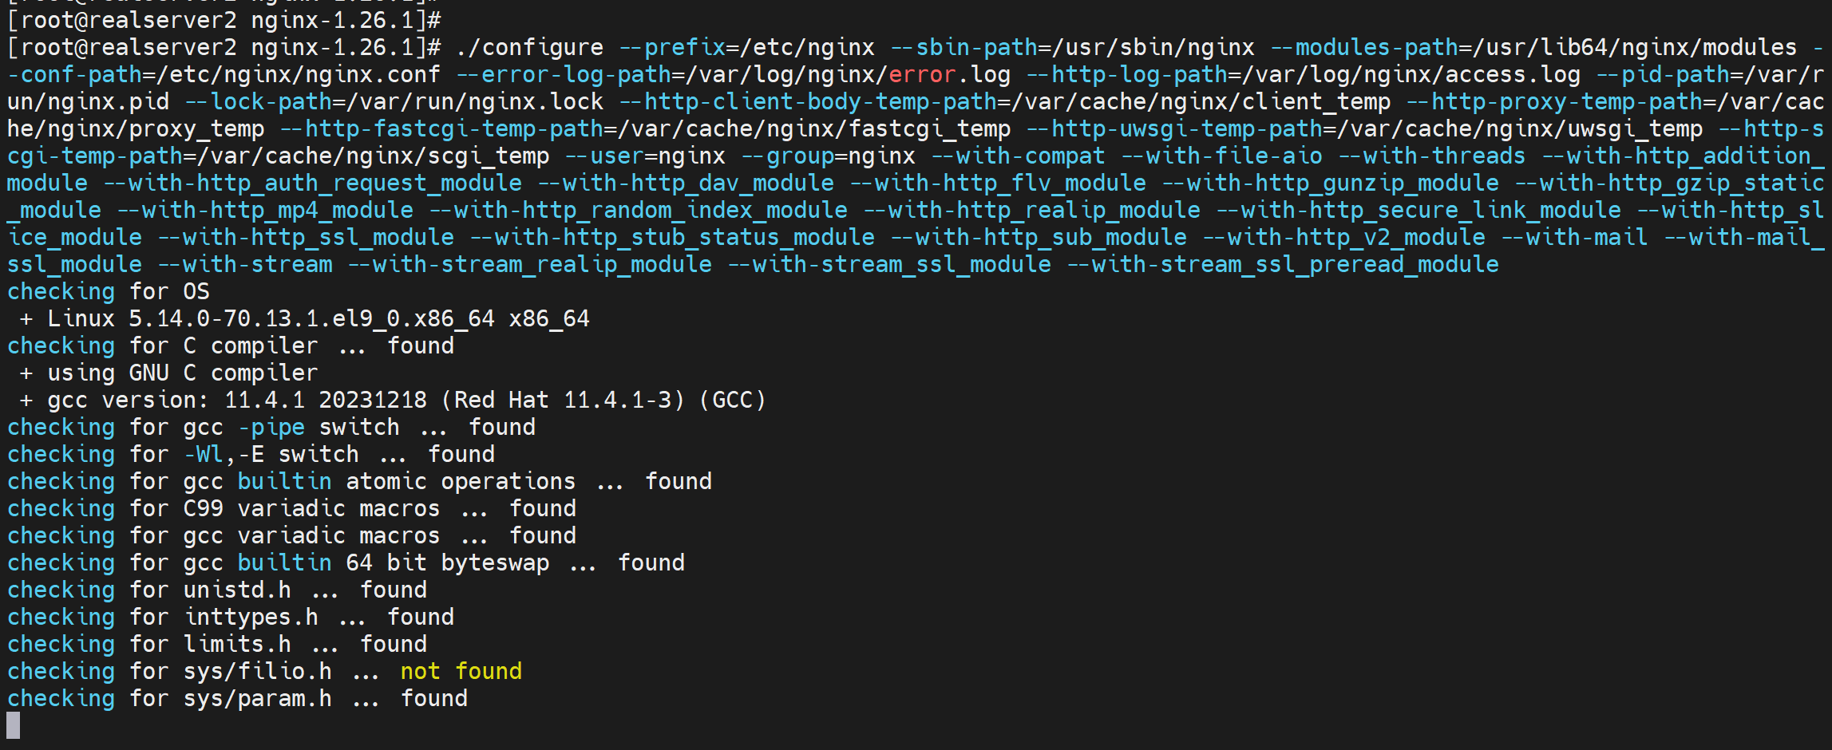Click the terminal cursor block at the bottom
Screen dimensions: 1832x750
(13, 725)
